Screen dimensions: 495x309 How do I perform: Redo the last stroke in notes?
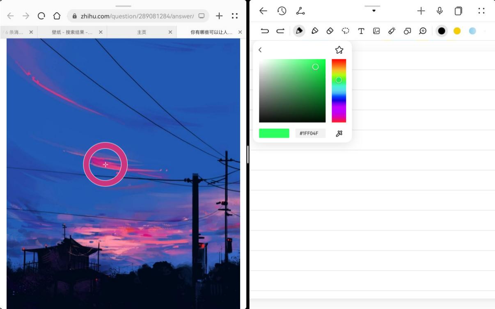click(x=280, y=31)
